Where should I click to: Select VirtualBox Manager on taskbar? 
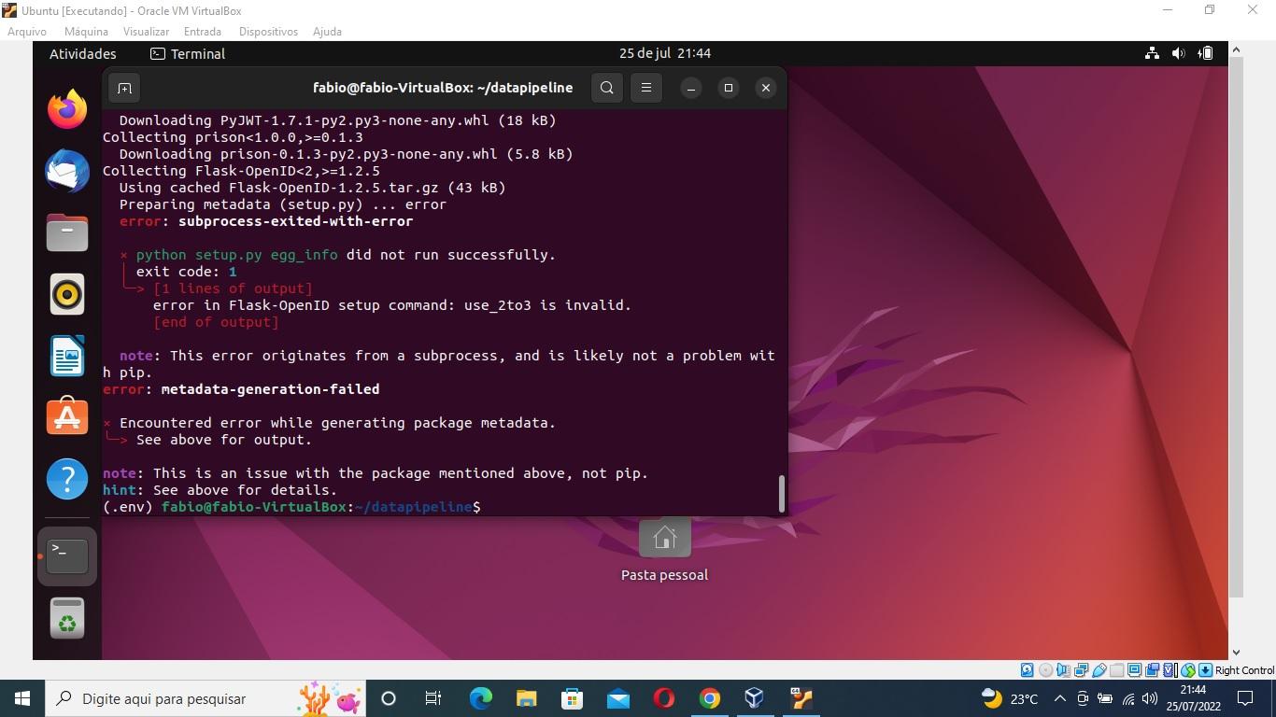755,698
